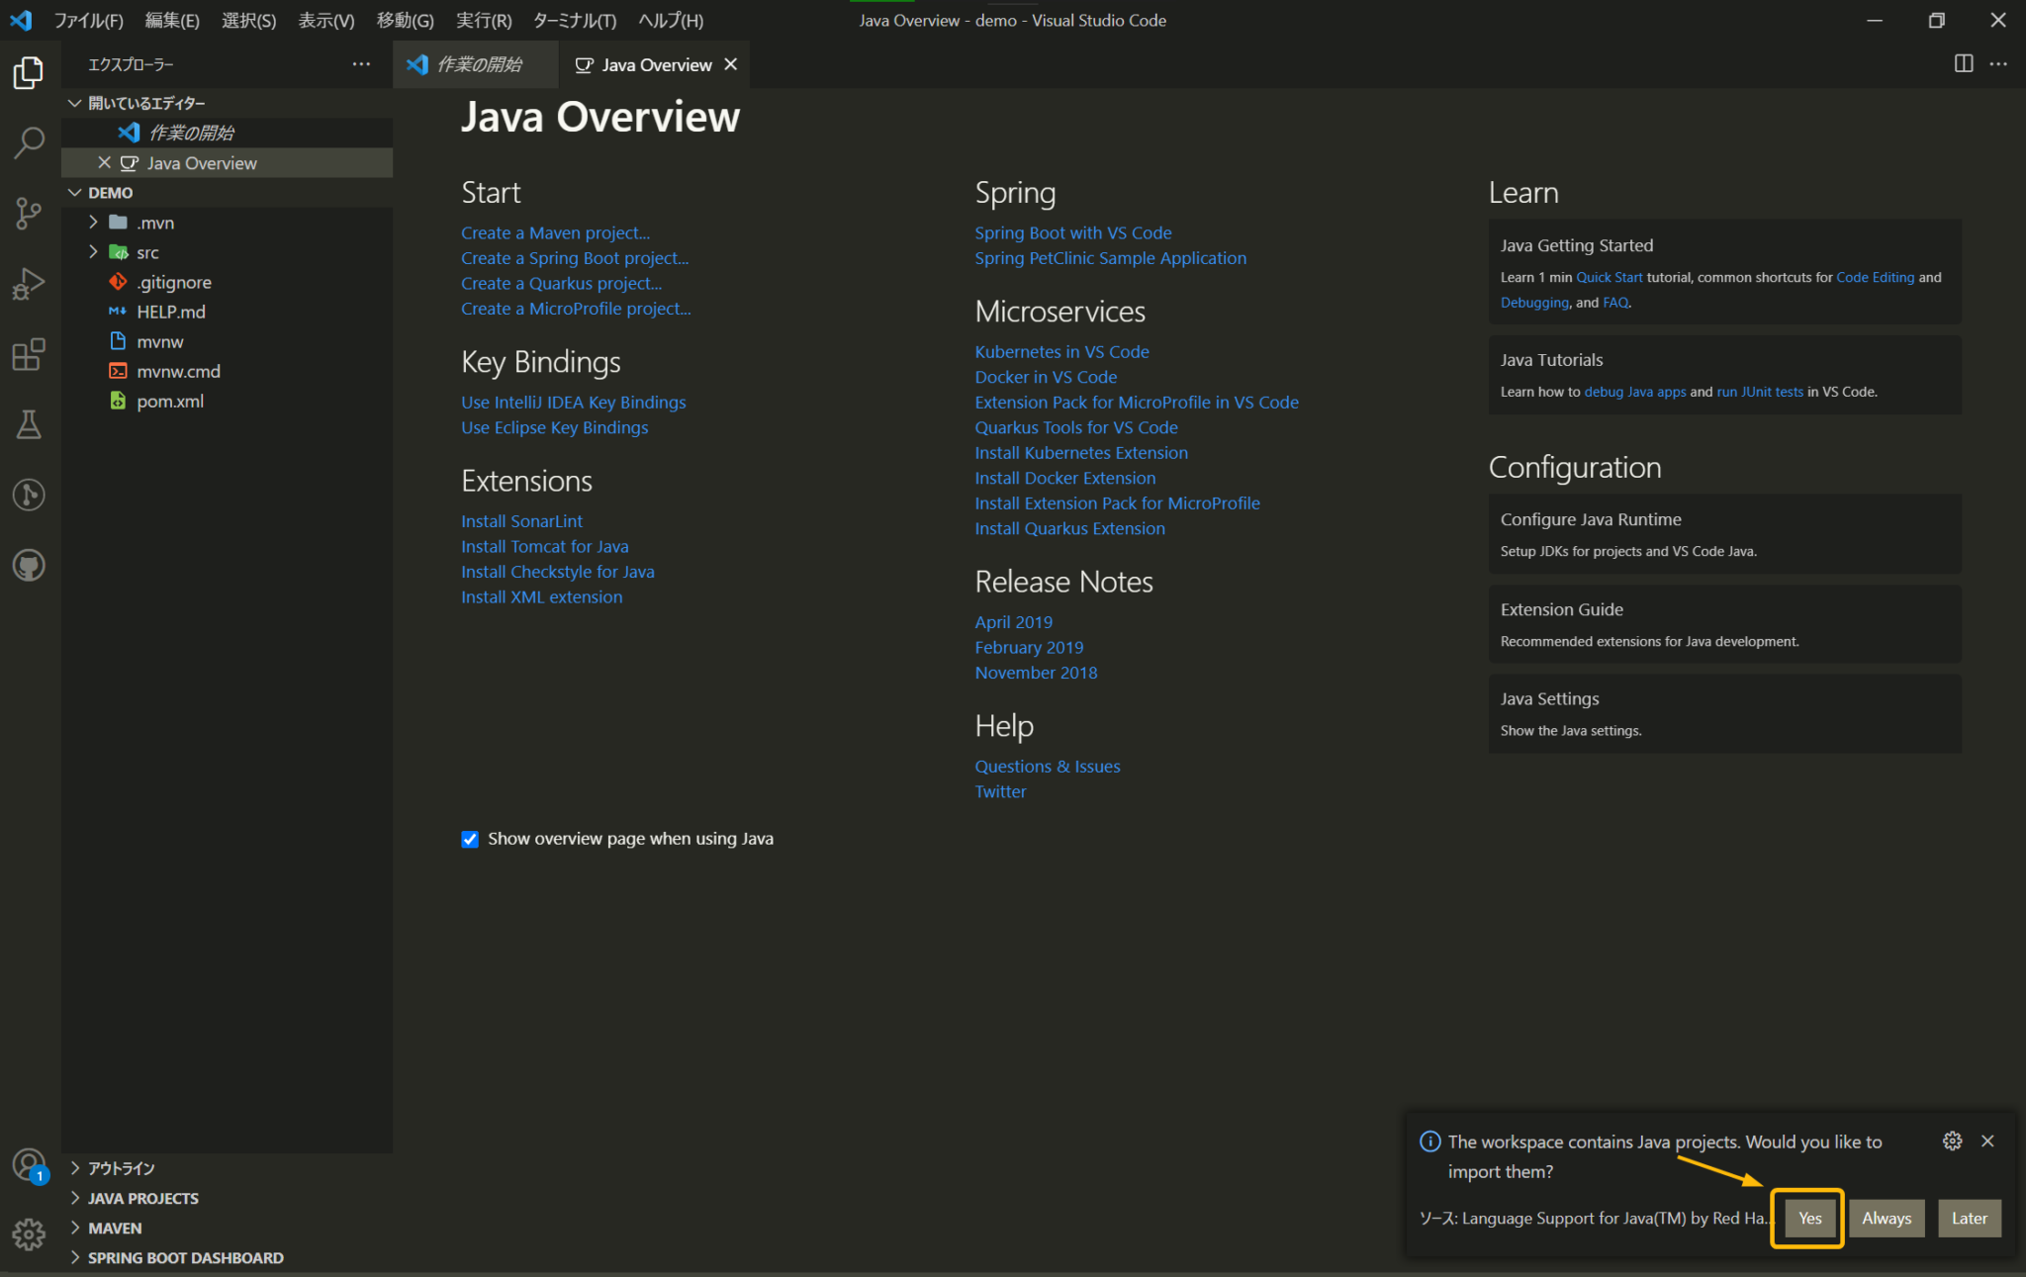Image resolution: width=2026 pixels, height=1277 pixels.
Task: Switch to the 作業の開始 tab
Action: (478, 64)
